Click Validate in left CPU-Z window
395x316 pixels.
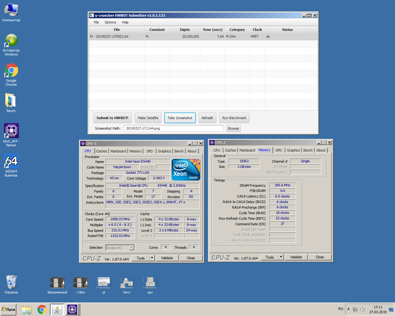(167, 258)
